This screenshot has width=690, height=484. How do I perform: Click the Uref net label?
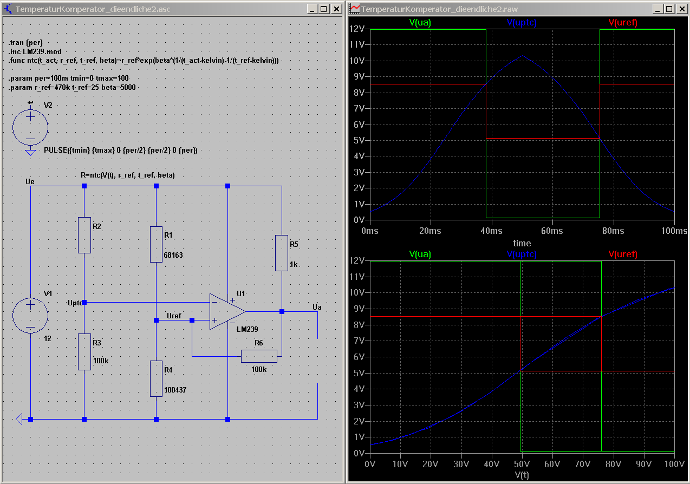pos(174,316)
